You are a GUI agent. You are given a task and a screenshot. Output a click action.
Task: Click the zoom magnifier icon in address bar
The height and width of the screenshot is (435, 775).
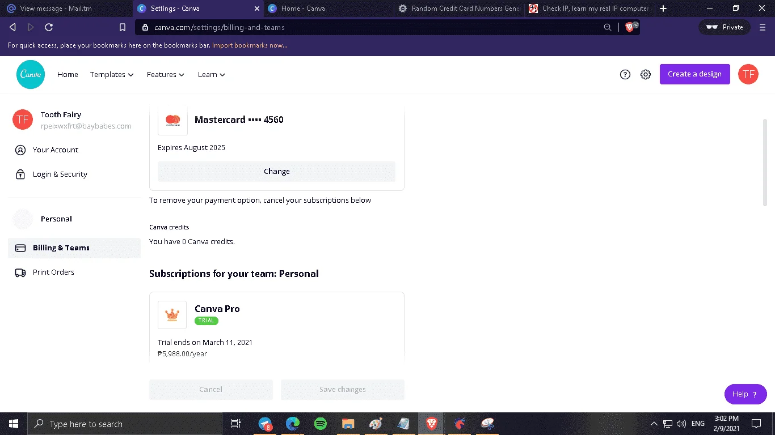pos(608,27)
